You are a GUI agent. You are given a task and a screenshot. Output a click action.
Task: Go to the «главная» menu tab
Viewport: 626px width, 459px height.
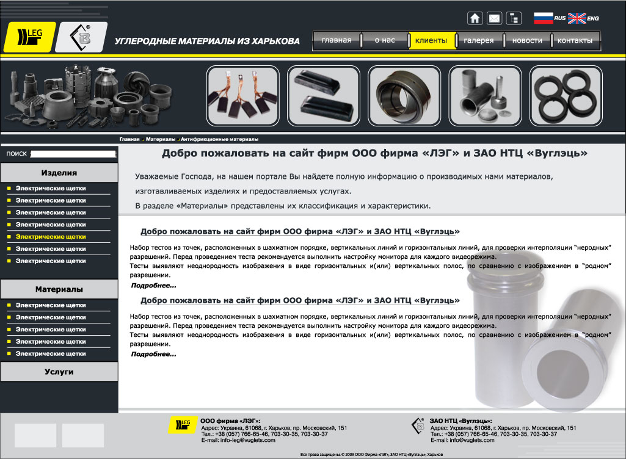[x=337, y=40]
